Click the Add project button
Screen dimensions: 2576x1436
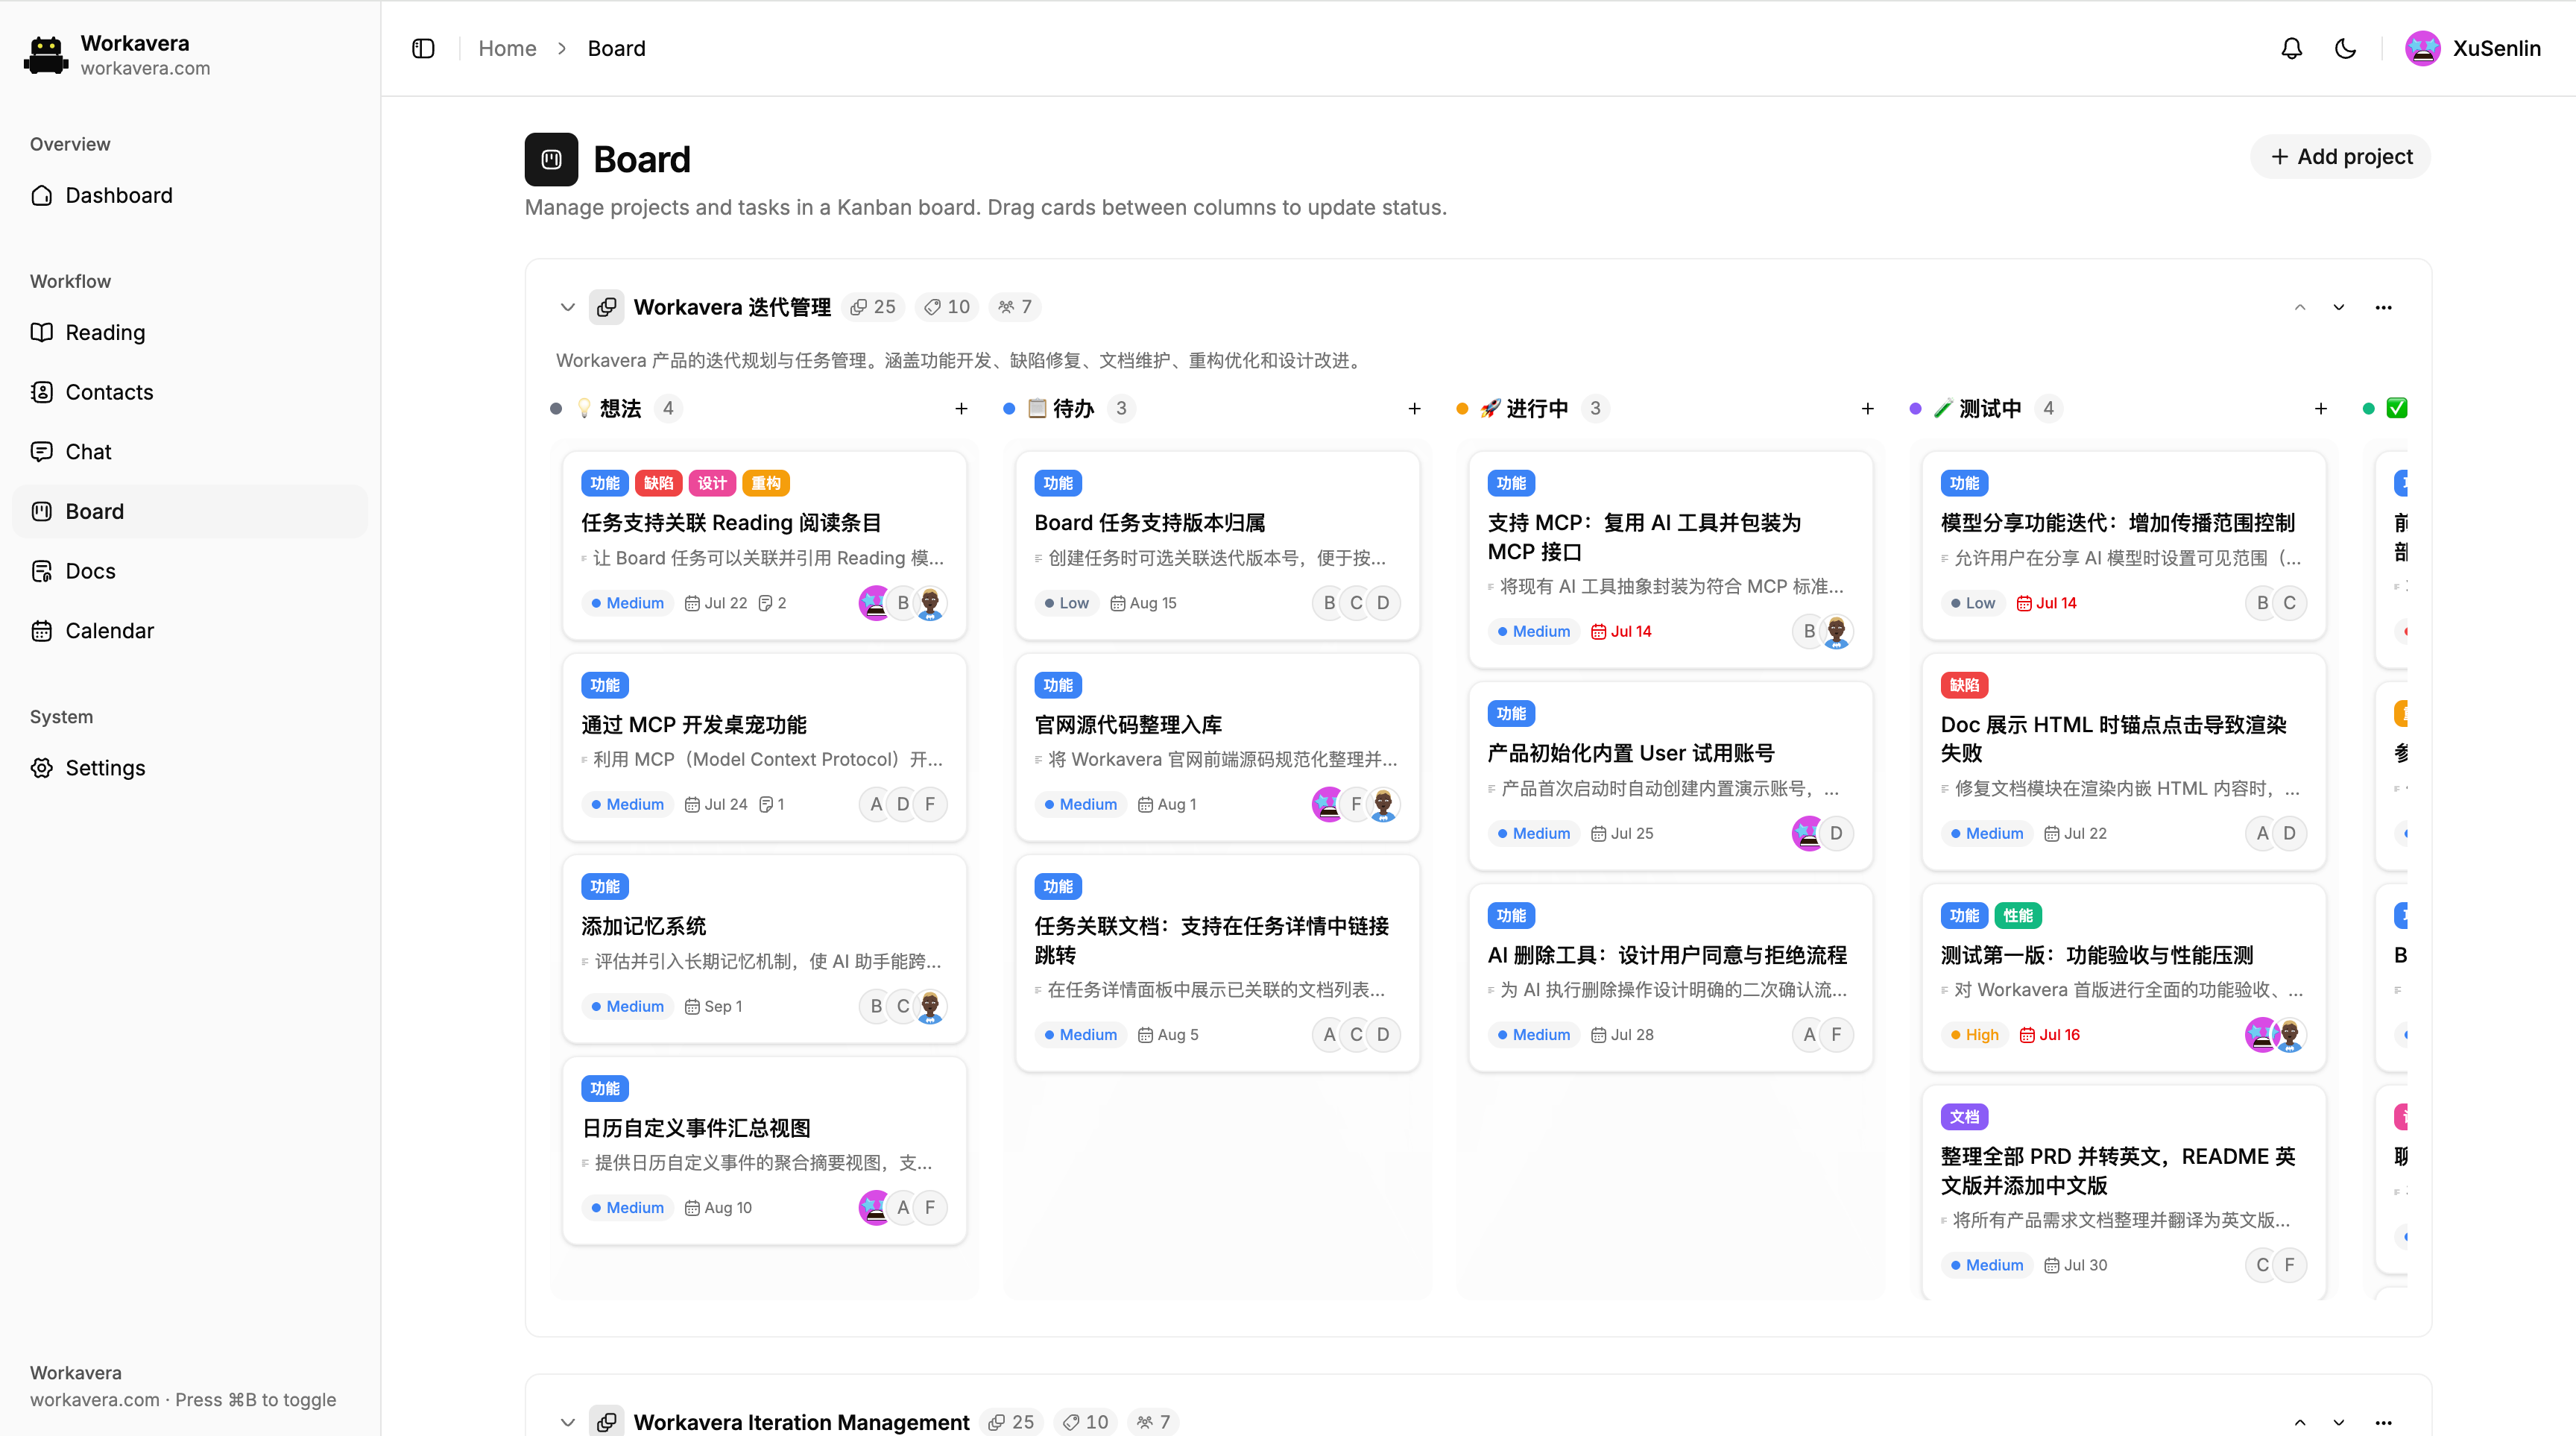click(2340, 157)
